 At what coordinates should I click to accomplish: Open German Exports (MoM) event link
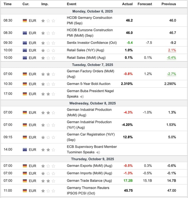click(89, 166)
